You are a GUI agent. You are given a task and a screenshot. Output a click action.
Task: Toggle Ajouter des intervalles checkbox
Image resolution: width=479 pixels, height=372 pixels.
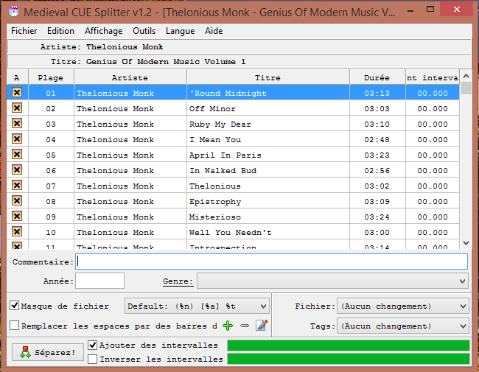93,345
